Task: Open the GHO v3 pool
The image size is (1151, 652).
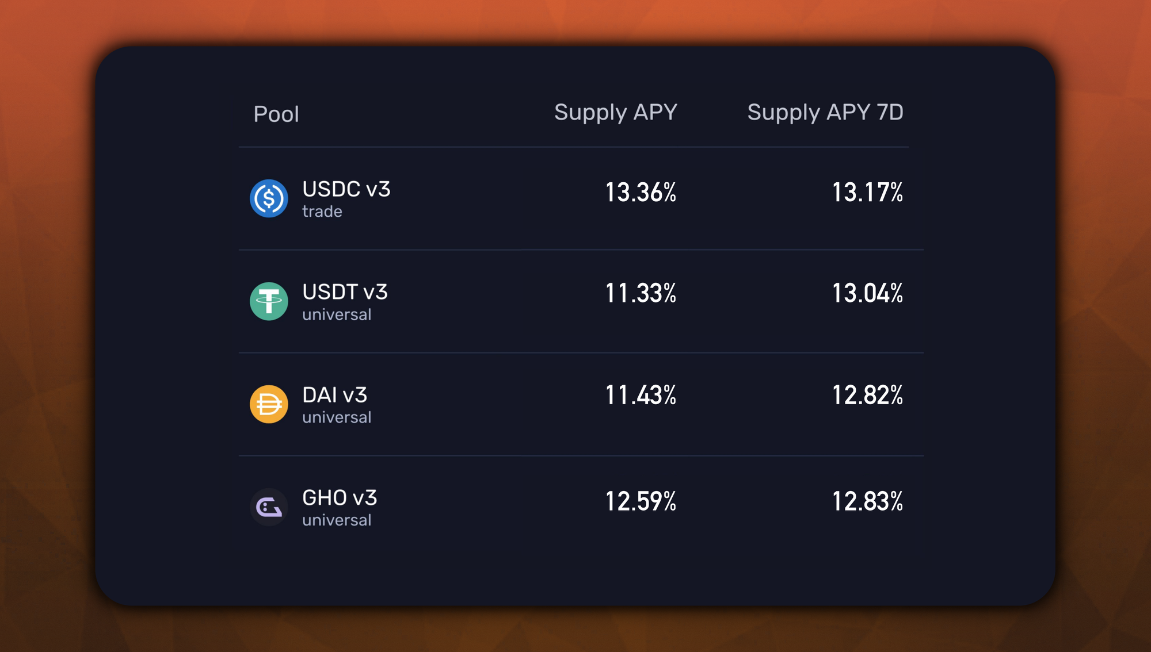Action: tap(340, 498)
